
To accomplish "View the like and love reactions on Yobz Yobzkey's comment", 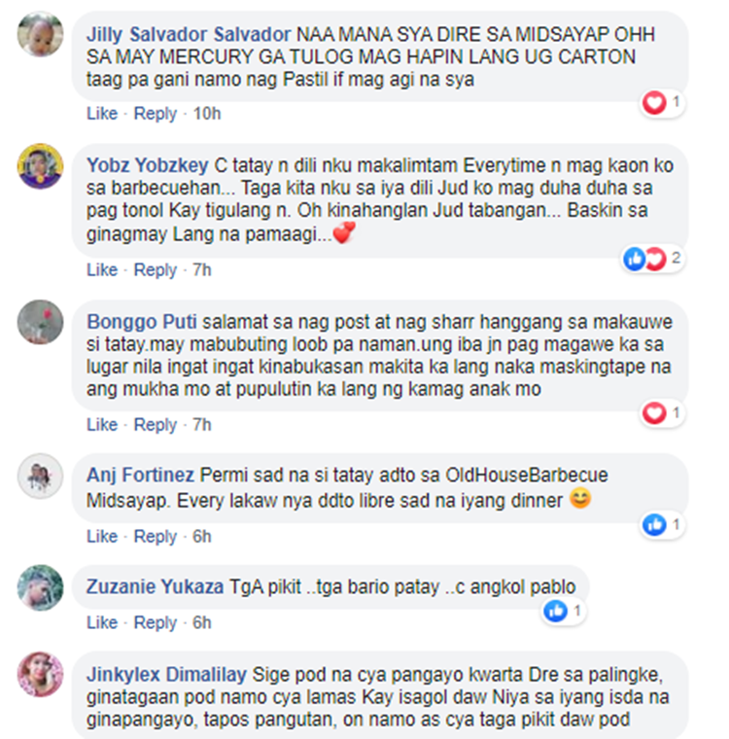I will click(x=653, y=260).
